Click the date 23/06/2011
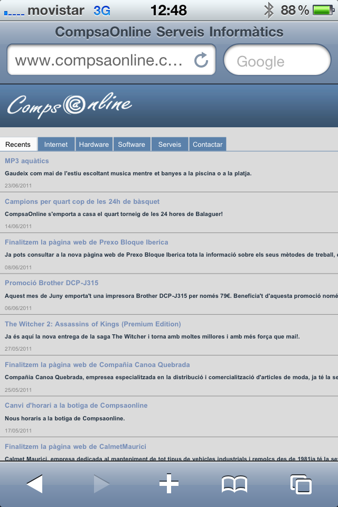The height and width of the screenshot is (507, 338). (x=18, y=185)
